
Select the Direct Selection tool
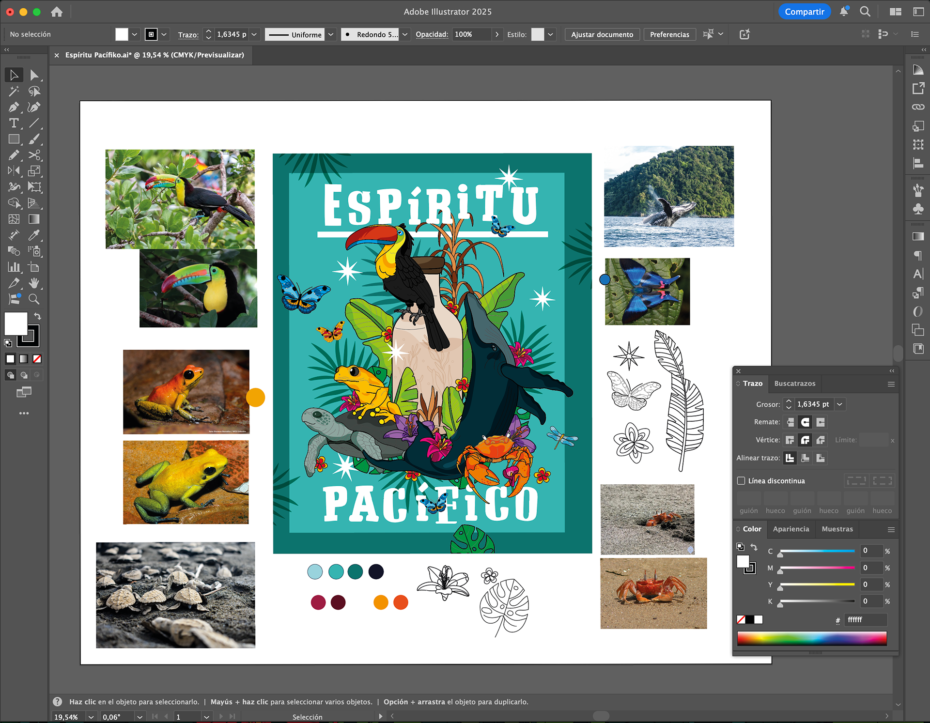click(34, 75)
